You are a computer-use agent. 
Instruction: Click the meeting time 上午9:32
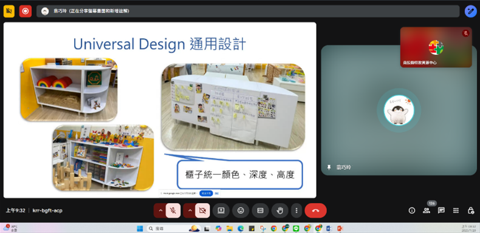pos(15,211)
